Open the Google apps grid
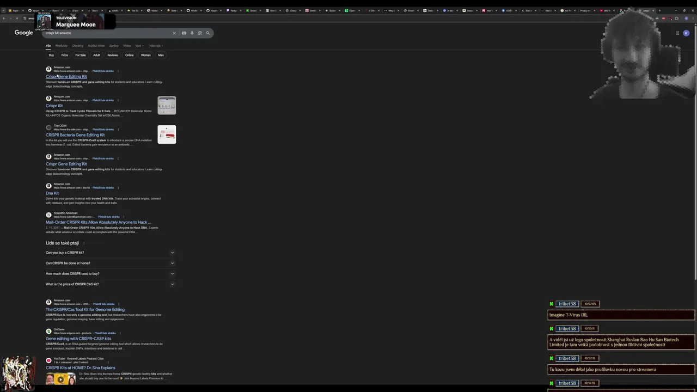This screenshot has width=697, height=392. coord(677,33)
